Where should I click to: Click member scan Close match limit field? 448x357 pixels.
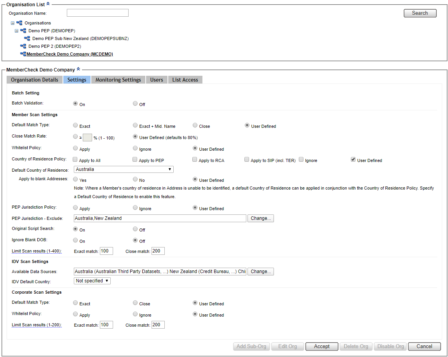pyautogui.click(x=158, y=251)
